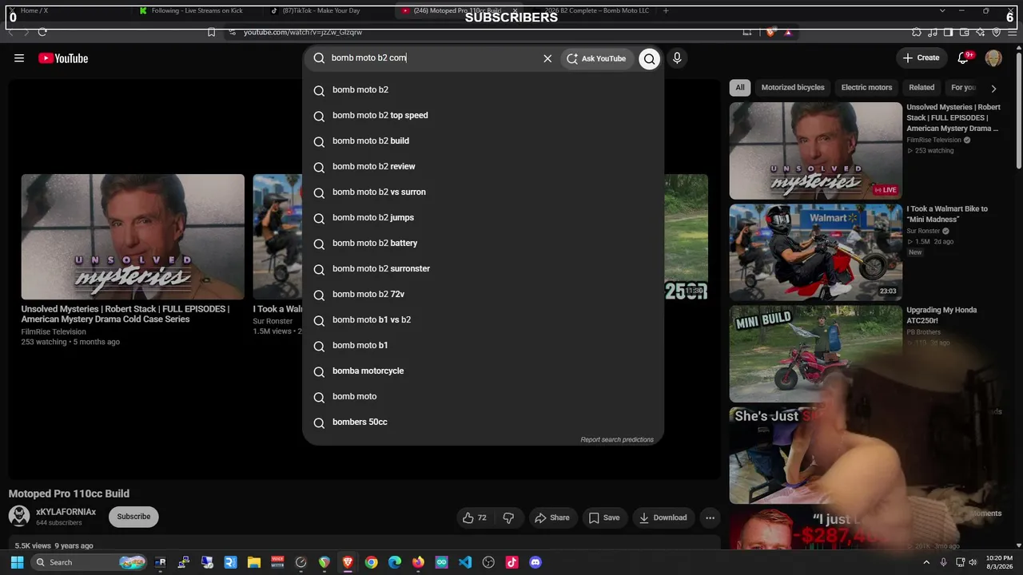The width and height of the screenshot is (1023, 575).
Task: Open more actions three-dot menu
Action: pos(710,517)
